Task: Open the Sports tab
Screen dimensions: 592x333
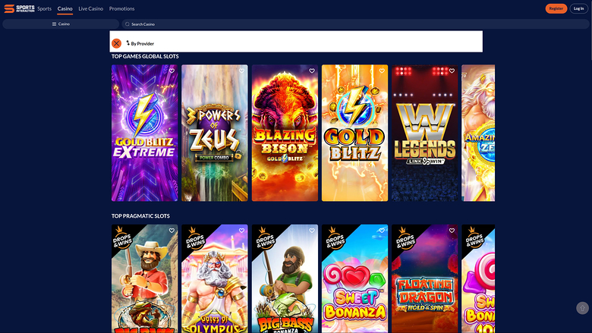Action: [44, 8]
